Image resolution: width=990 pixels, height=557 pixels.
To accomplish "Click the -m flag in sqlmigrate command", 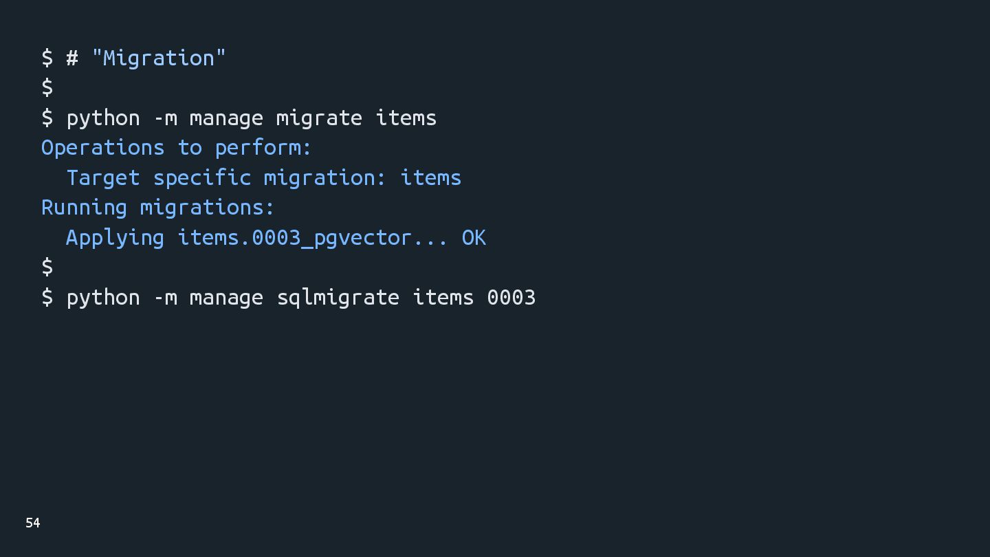I will [165, 297].
